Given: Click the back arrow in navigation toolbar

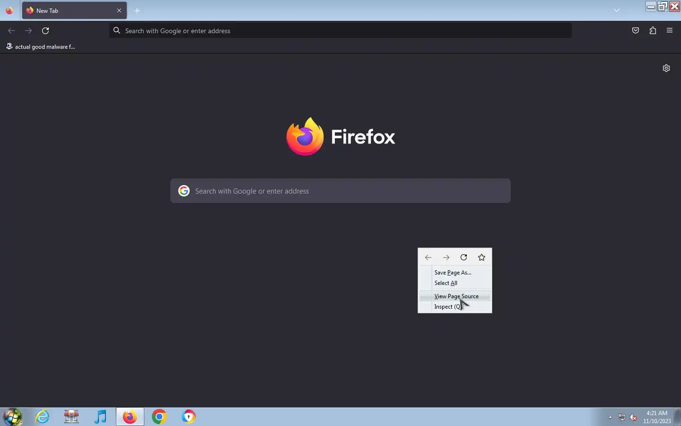Looking at the screenshot, I should pos(11,31).
